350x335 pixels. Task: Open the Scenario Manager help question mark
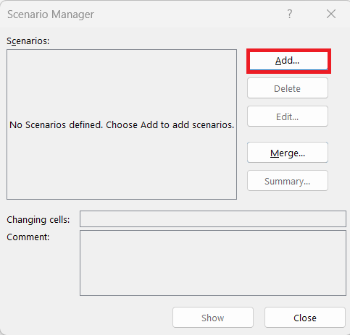[x=289, y=14]
